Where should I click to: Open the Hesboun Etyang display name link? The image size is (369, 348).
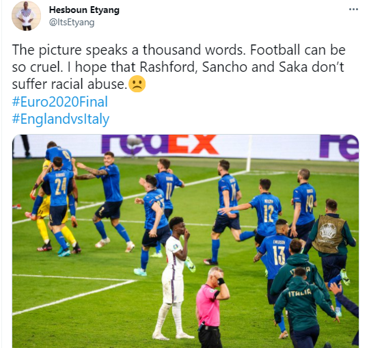coord(84,10)
